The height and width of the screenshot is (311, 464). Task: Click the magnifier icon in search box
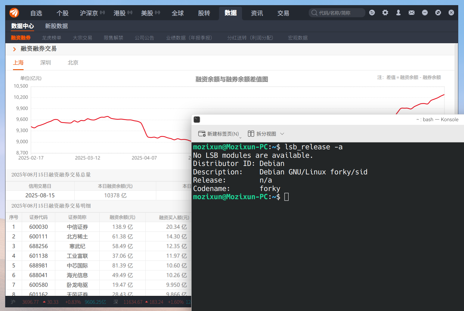pyautogui.click(x=314, y=13)
